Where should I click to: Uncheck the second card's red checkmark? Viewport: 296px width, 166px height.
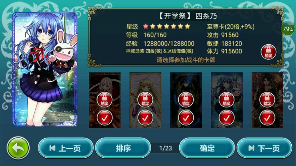[145, 118]
